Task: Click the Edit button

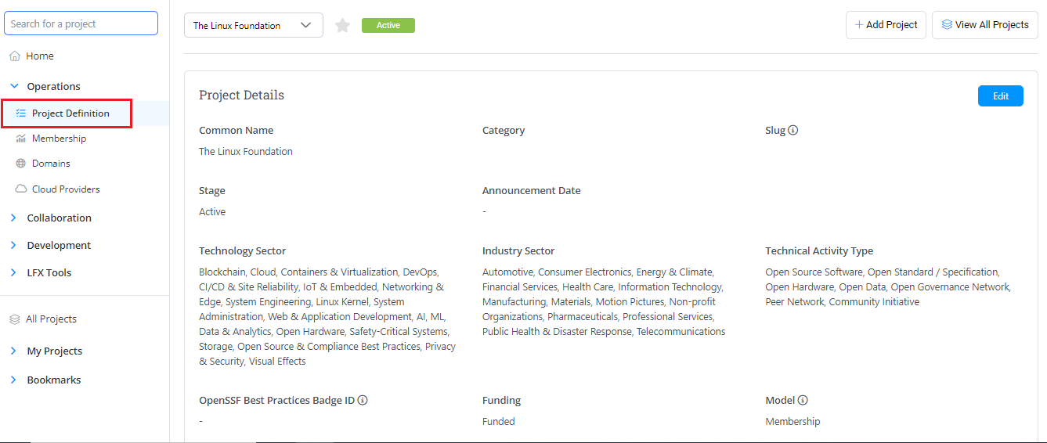Action: [1000, 95]
